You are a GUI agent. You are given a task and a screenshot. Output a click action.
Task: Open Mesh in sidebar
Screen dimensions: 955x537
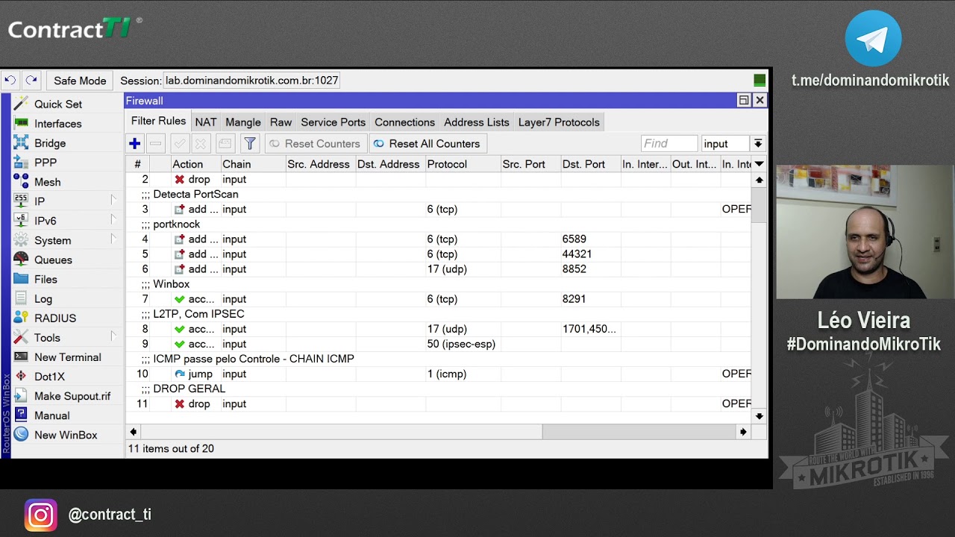[x=47, y=182]
